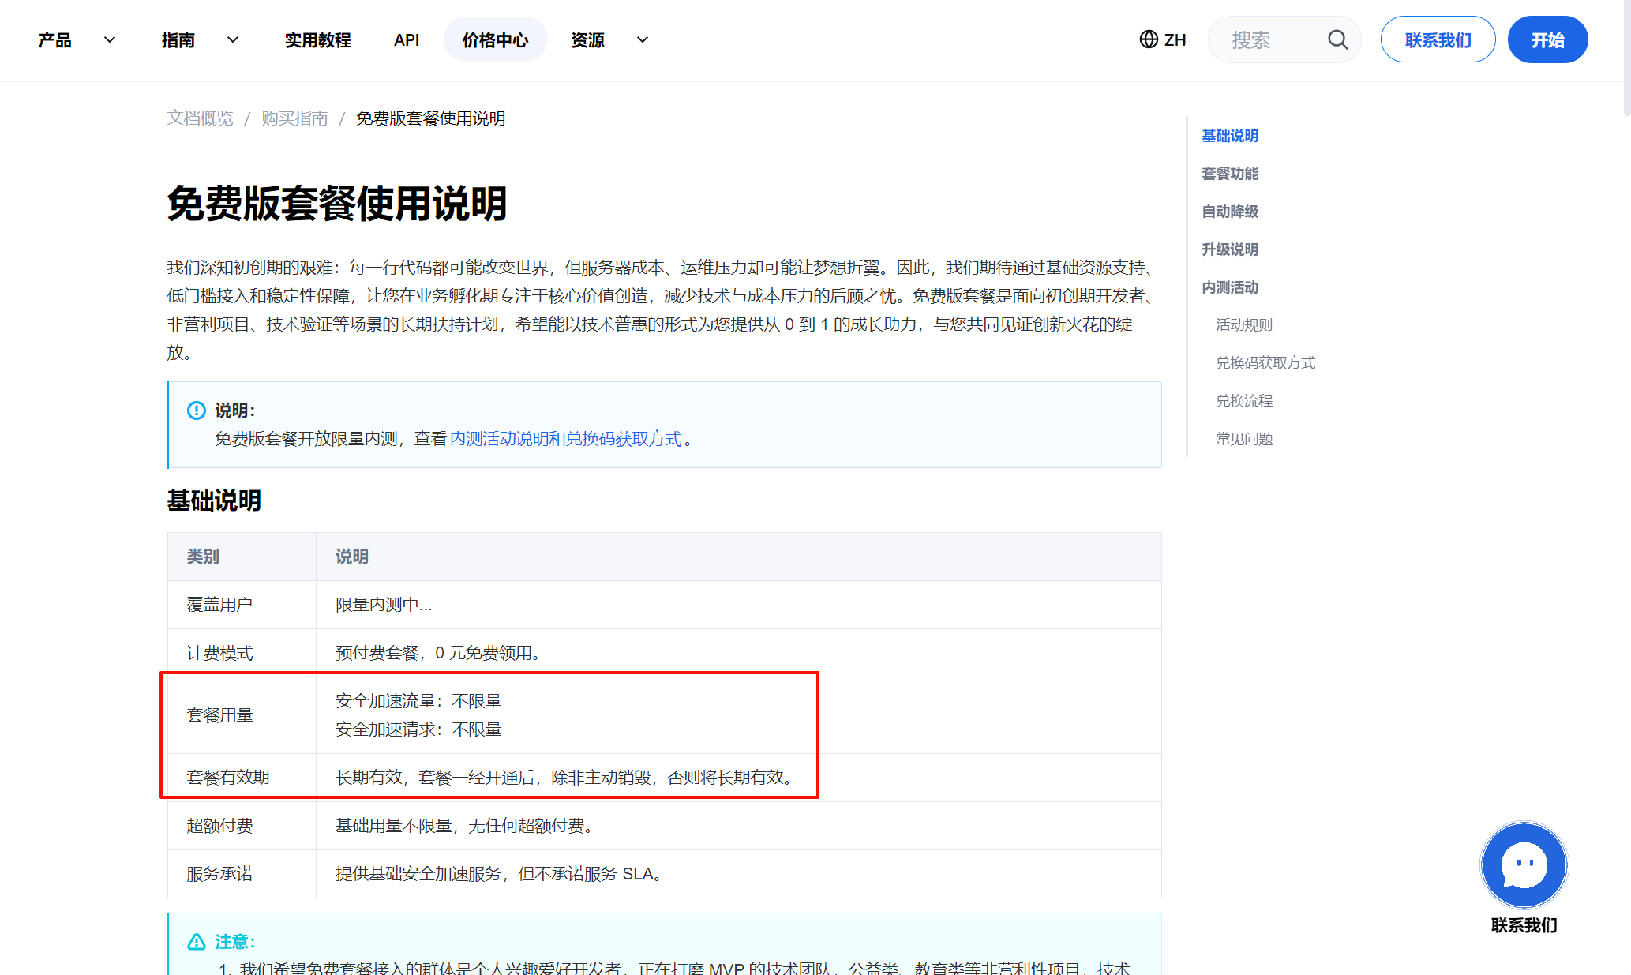Viewport: 1631px width, 975px height.
Task: Open the ZH language selector
Action: 1163,39
